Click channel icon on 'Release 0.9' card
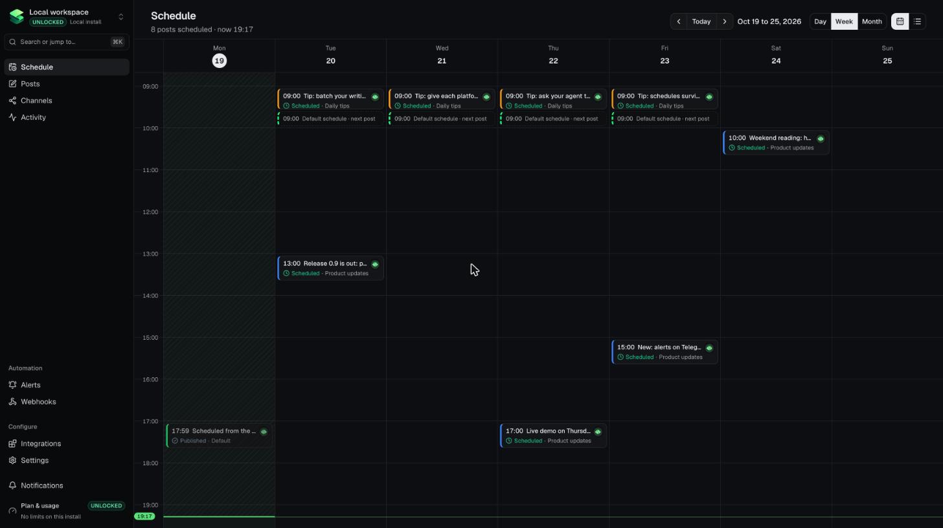The image size is (943, 528). point(375,264)
